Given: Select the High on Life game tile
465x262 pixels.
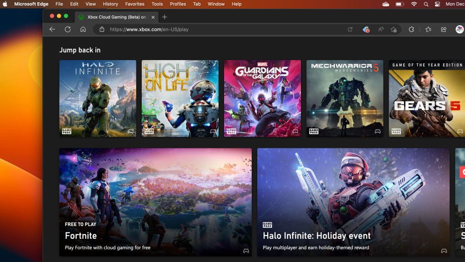Looking at the screenshot, I should (x=180, y=98).
